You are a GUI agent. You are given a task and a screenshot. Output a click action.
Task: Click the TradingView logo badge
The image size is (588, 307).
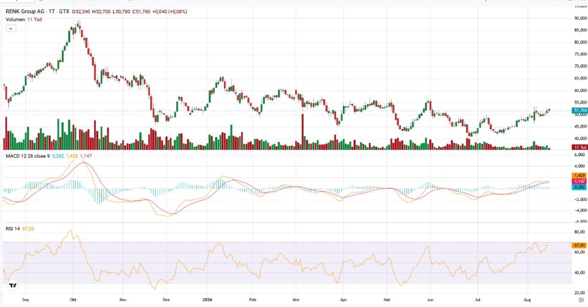(x=13, y=286)
